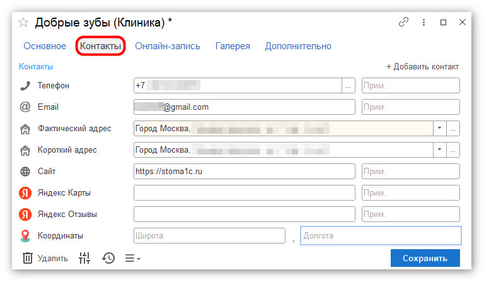Copy link using the chain icon
Screen dimensions: 484x282
pyautogui.click(x=403, y=22)
